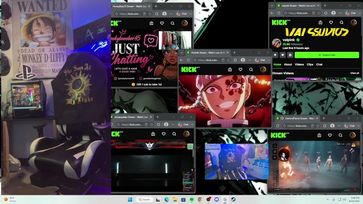This screenshot has width=363, height=204.
Task: Click the heart icon in abuzingdabz Kick header
Action: (164, 134)
